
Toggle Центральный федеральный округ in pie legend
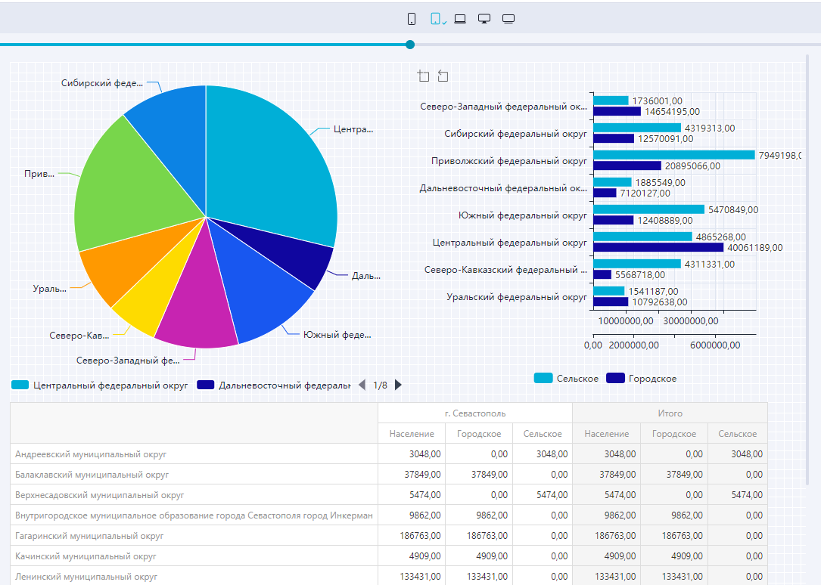[x=100, y=385]
